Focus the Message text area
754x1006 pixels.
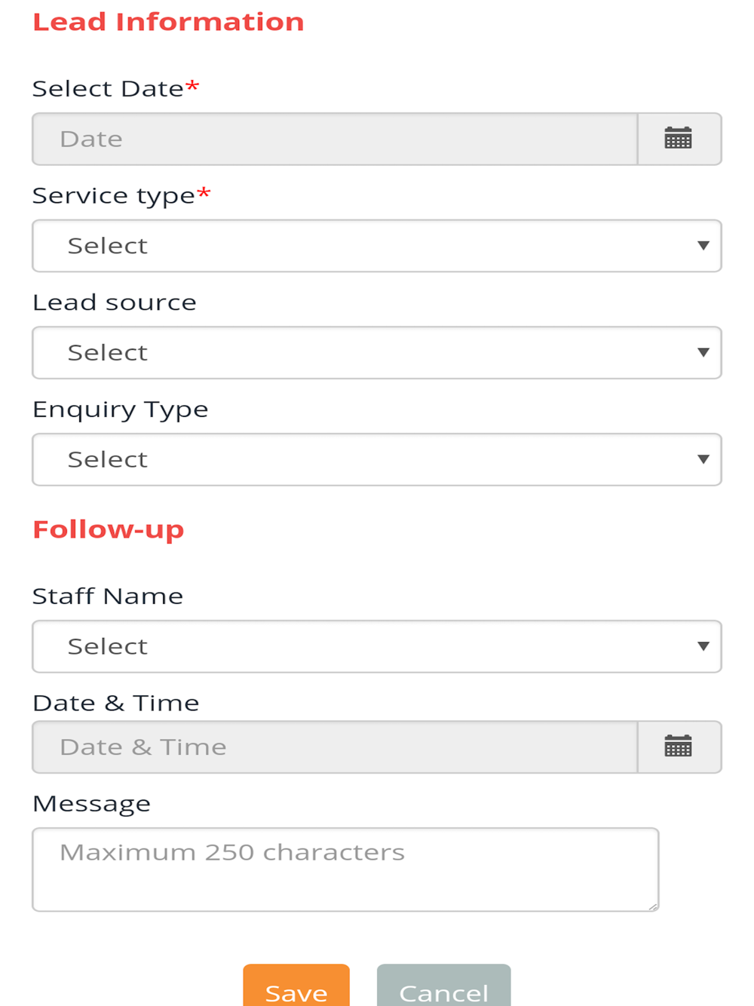point(345,870)
